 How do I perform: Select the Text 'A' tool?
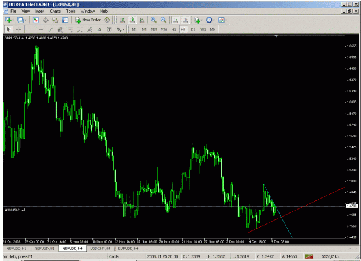99,29
